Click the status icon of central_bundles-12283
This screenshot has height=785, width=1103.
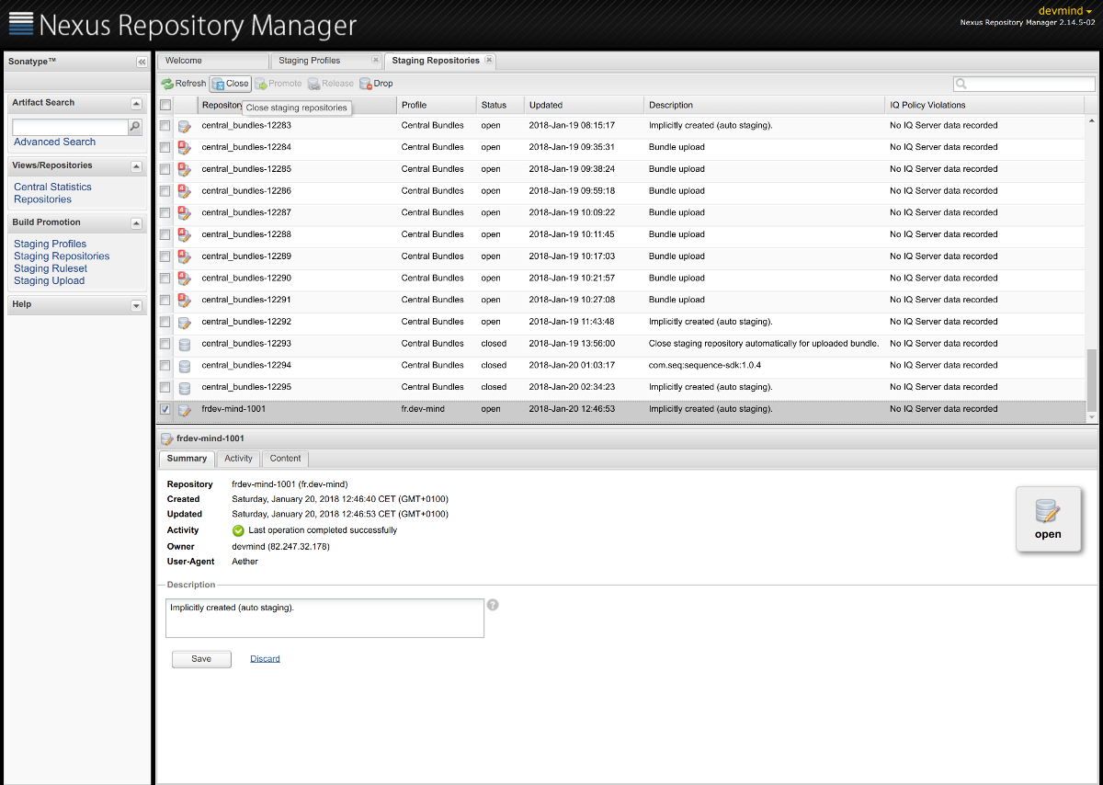[185, 126]
